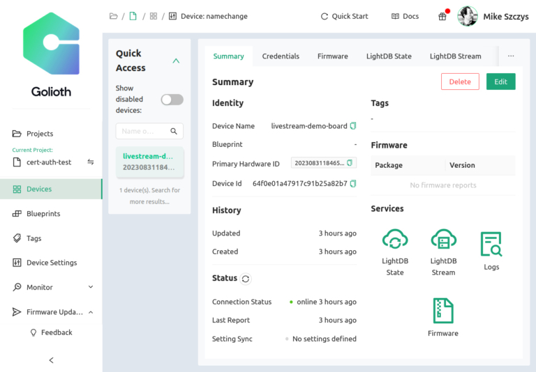Toggle Show disabled devices switch
This screenshot has height=372, width=536.
172,100
